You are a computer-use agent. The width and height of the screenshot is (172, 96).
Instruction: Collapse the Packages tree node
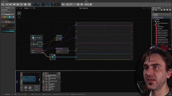153,19
